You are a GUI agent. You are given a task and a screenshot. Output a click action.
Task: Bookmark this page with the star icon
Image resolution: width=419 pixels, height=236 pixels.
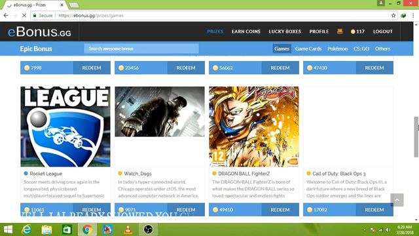[x=393, y=16]
